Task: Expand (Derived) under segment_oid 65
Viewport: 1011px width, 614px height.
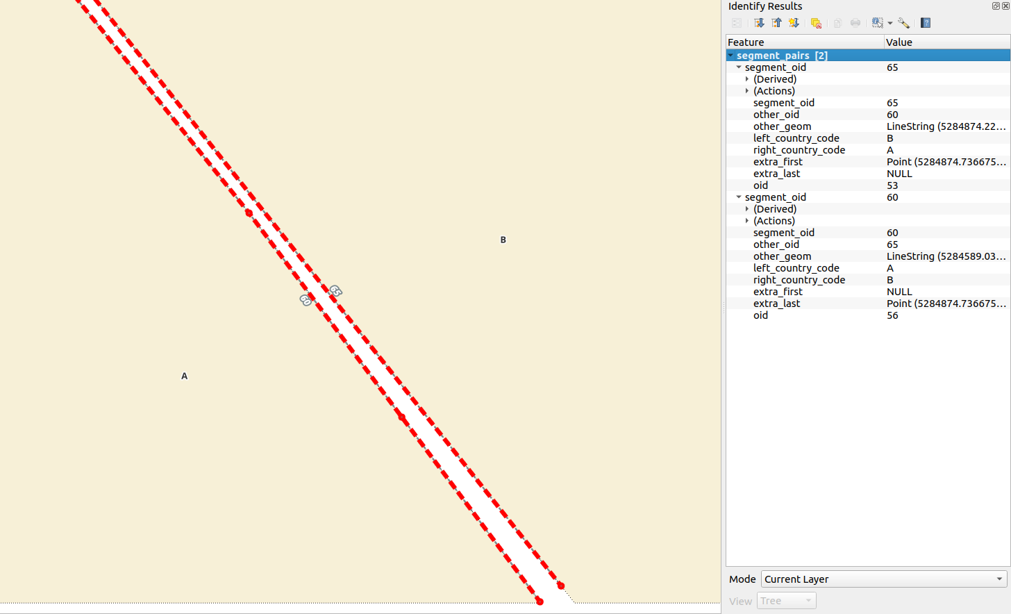Action: (747, 79)
